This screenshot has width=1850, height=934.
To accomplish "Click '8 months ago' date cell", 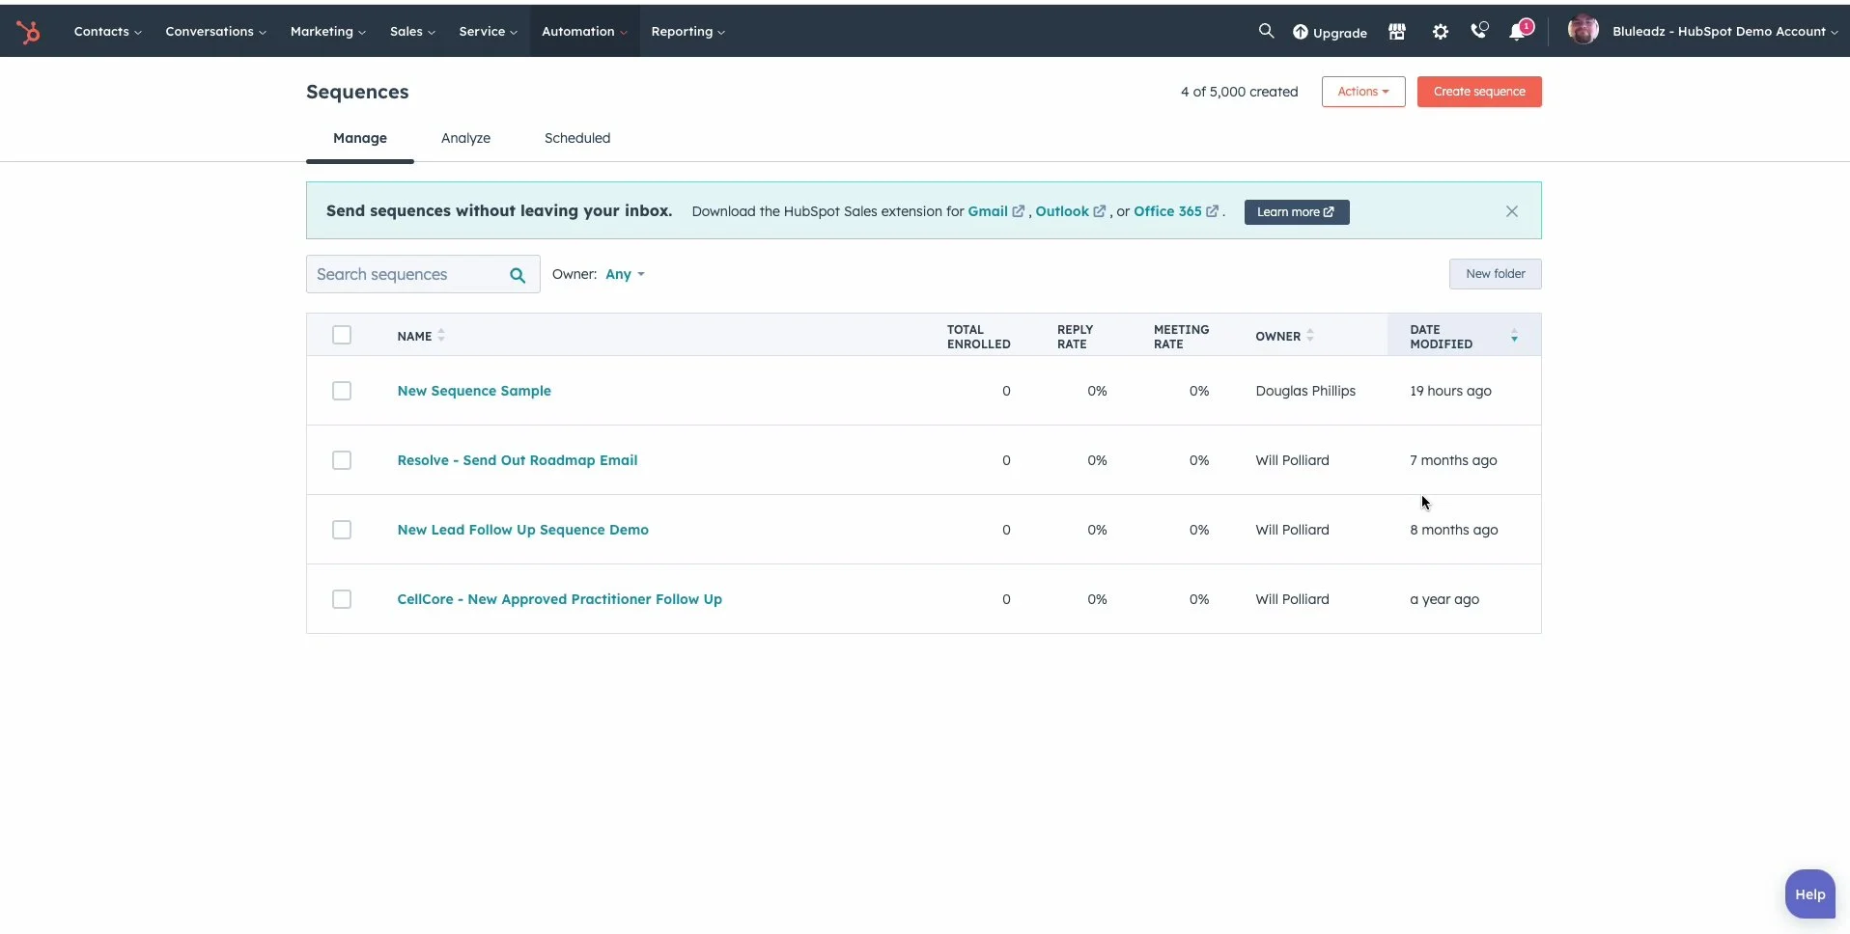I will [1454, 530].
